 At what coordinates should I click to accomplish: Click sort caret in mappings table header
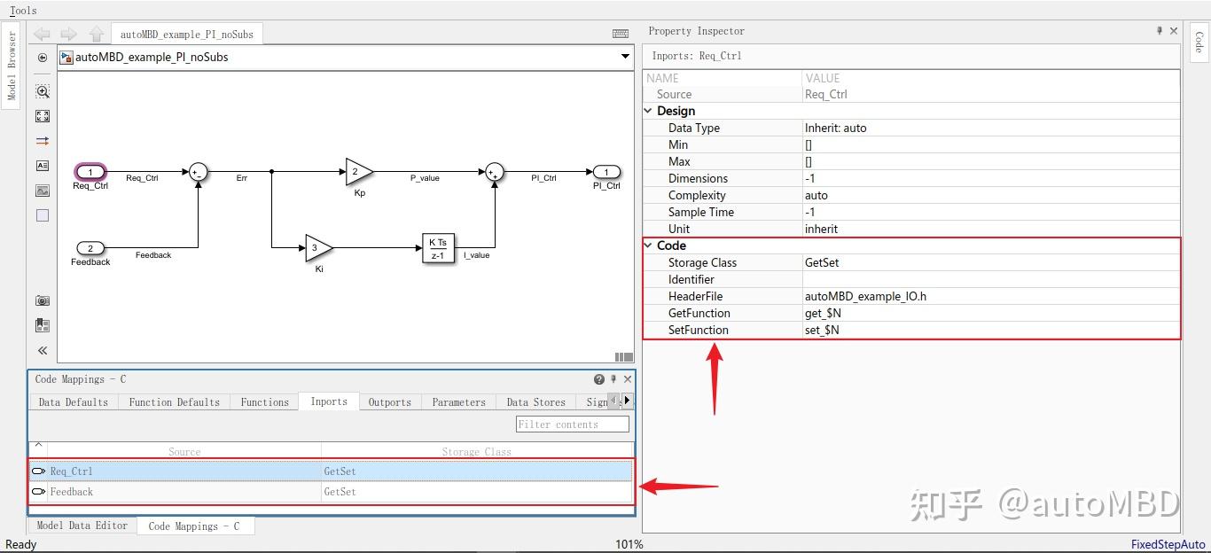coord(38,444)
